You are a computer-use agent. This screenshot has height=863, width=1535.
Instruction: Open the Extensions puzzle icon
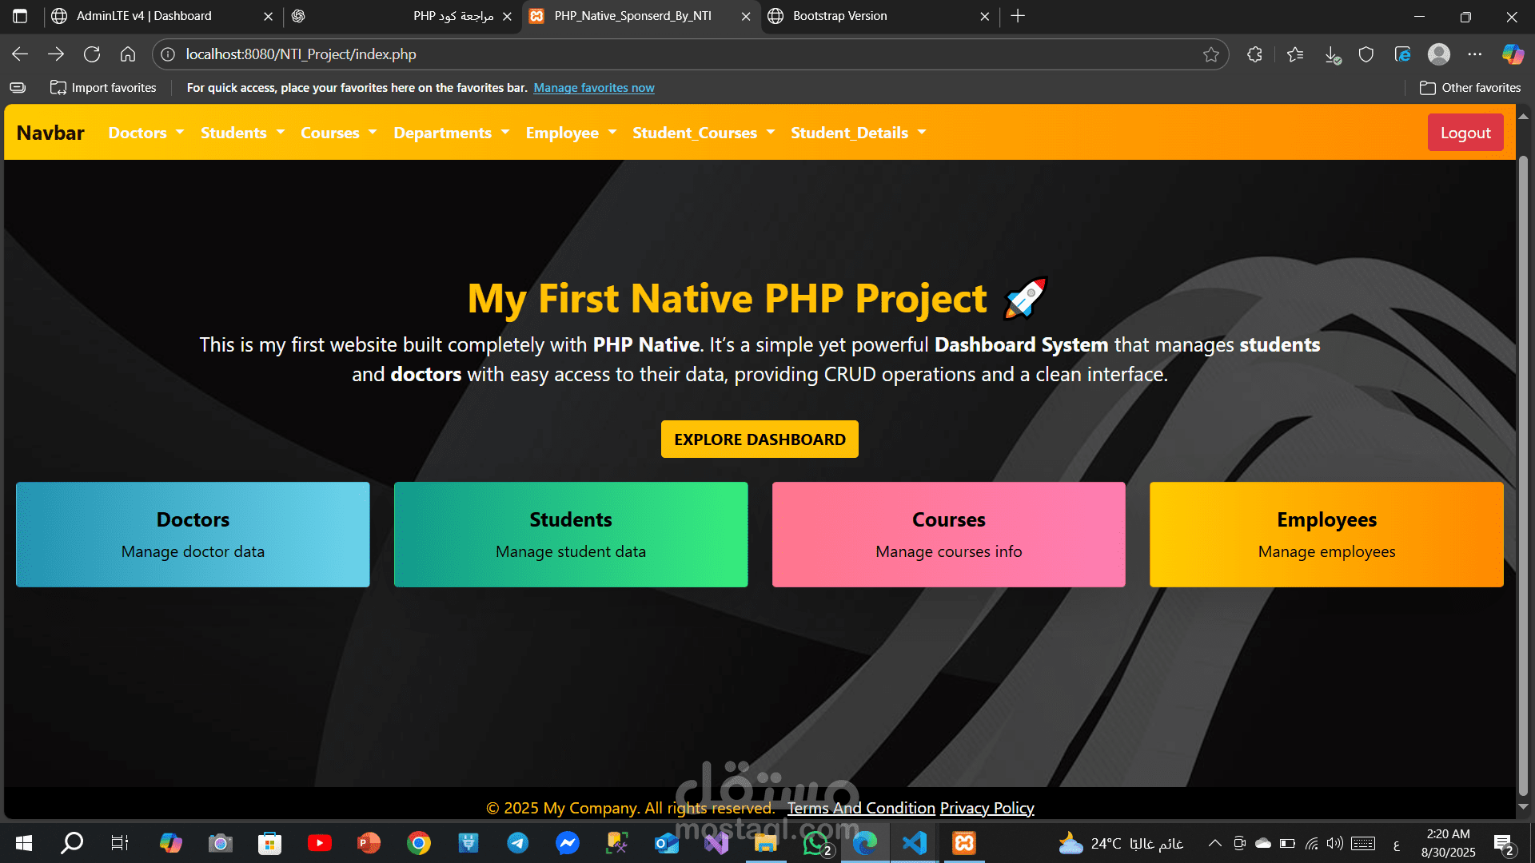(x=1254, y=54)
